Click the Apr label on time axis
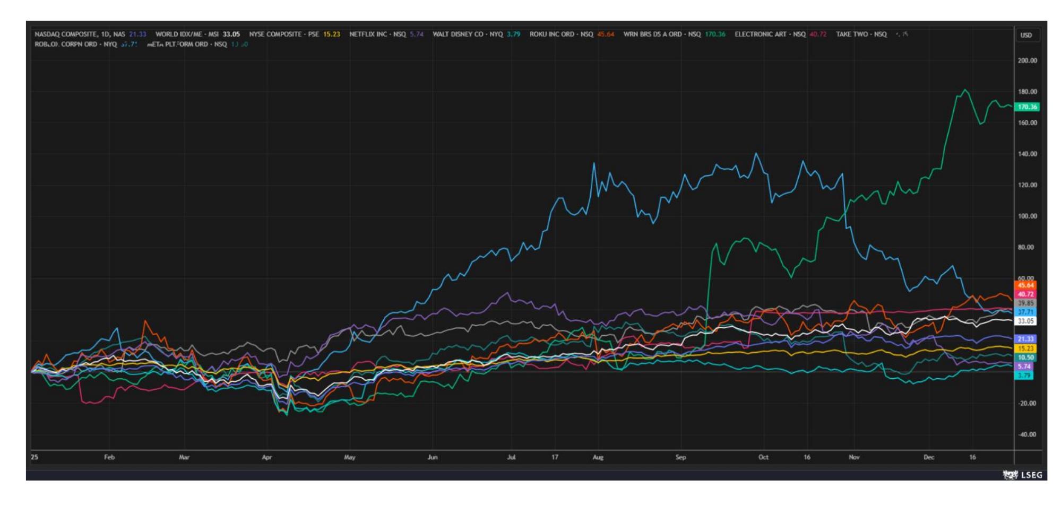 click(267, 457)
